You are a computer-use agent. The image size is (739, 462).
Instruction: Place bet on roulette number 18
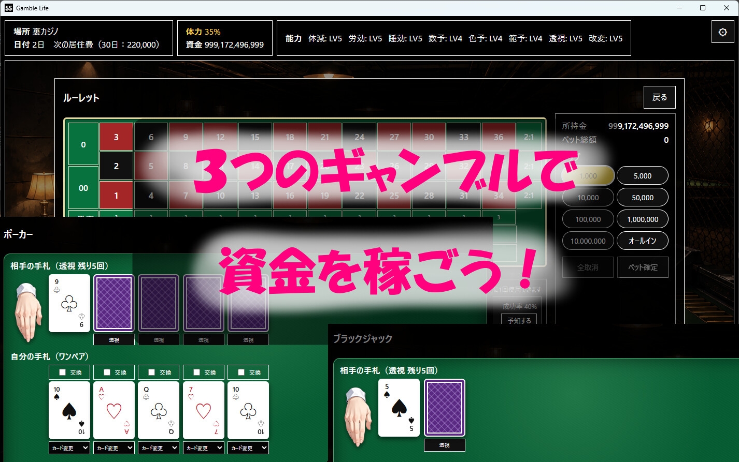[x=290, y=137]
